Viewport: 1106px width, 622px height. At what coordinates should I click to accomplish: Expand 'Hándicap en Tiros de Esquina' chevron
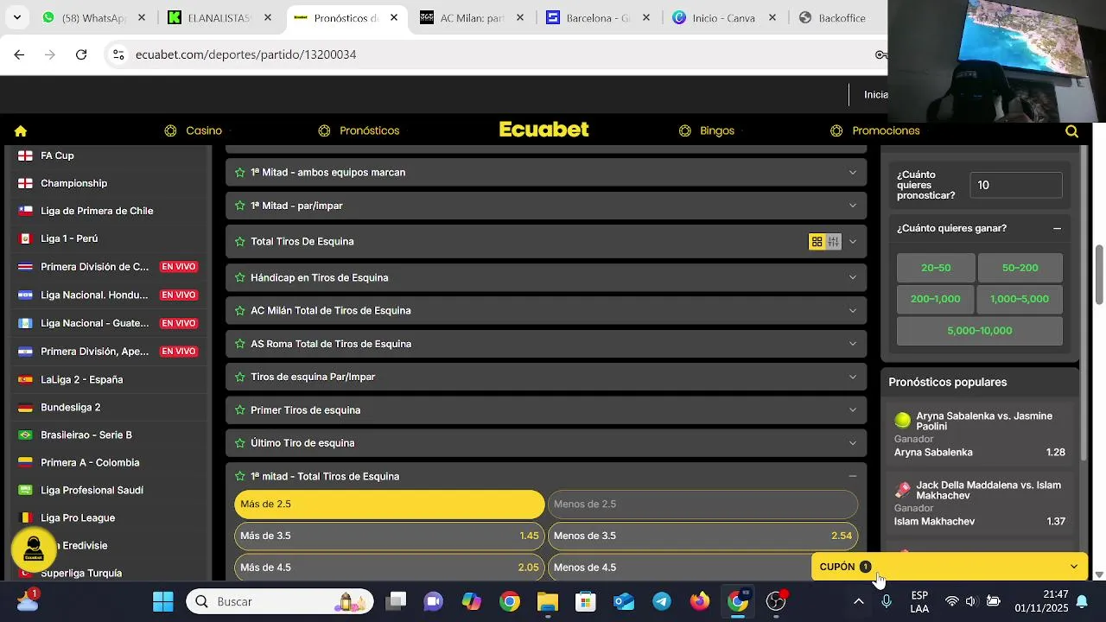(x=853, y=278)
